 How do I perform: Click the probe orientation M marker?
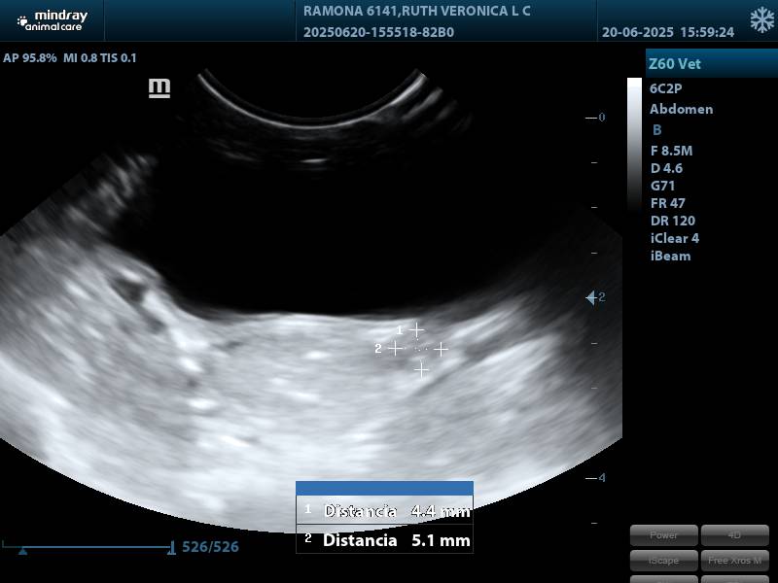(x=159, y=88)
